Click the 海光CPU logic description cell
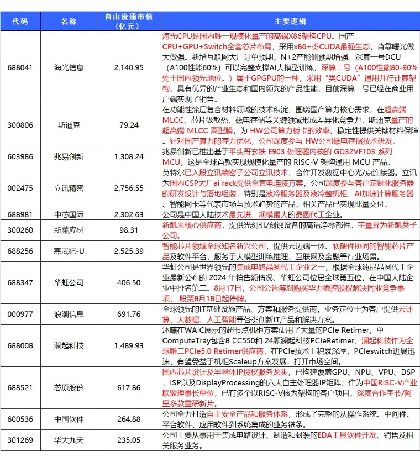The width and height of the screenshot is (420, 462). (x=290, y=67)
